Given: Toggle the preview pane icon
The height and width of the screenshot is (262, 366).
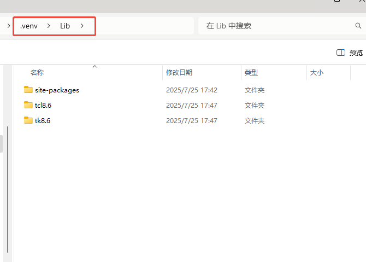Looking at the screenshot, I should tap(341, 53).
